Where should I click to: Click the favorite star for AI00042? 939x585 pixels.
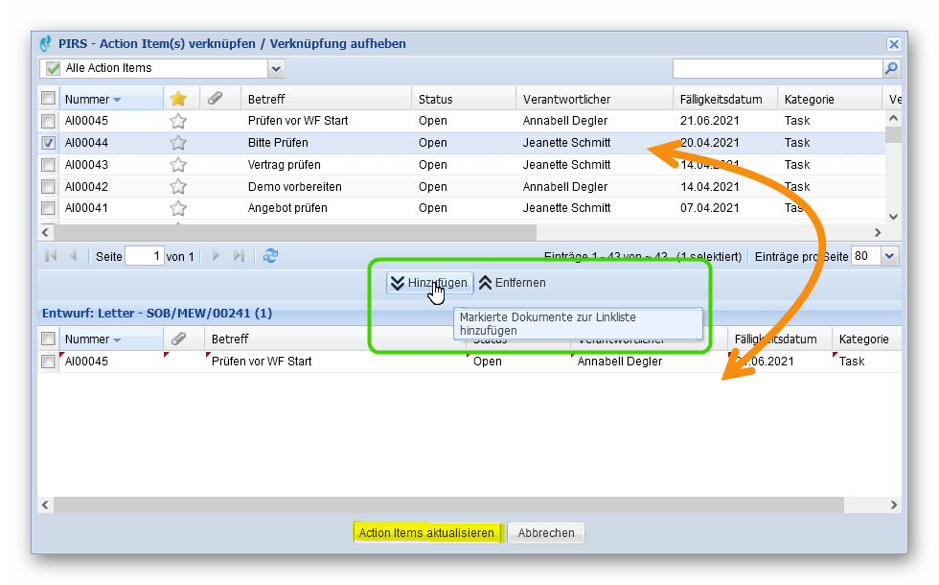(x=178, y=187)
